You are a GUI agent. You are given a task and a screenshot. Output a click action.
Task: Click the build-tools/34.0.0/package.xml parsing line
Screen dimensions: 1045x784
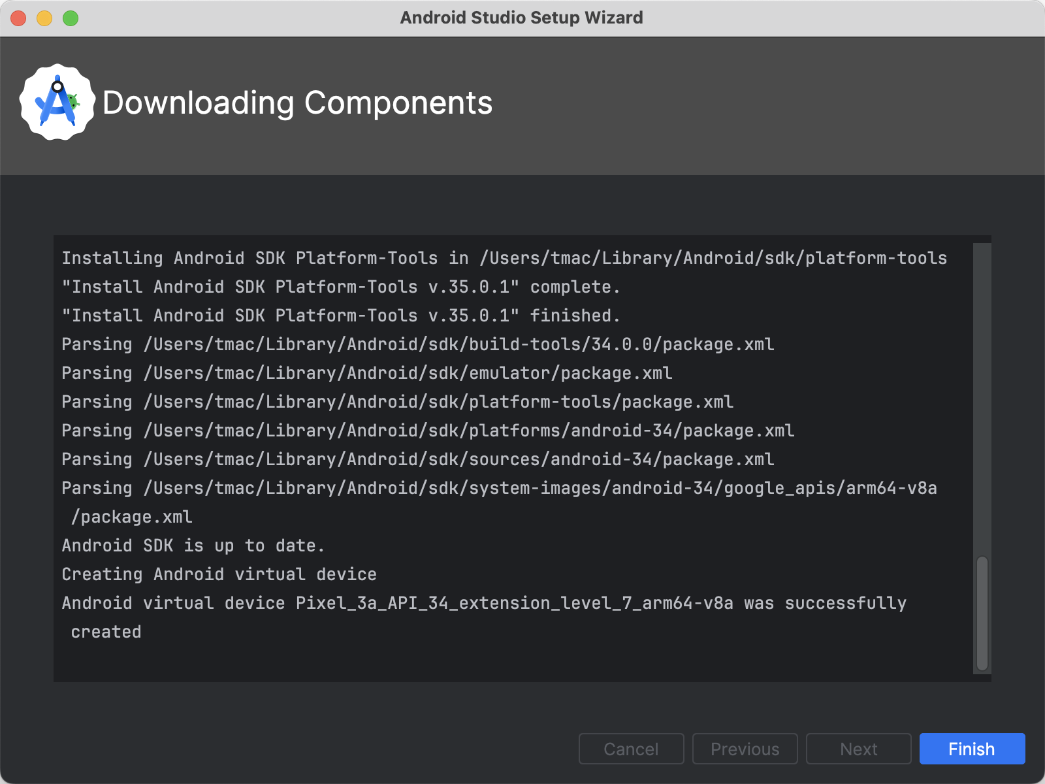click(418, 344)
